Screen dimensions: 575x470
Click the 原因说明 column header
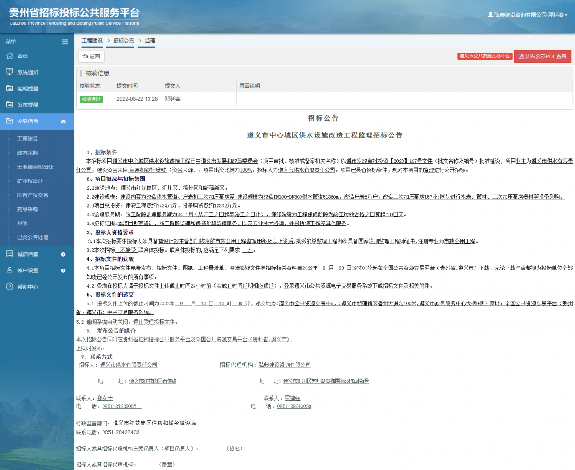[250, 86]
